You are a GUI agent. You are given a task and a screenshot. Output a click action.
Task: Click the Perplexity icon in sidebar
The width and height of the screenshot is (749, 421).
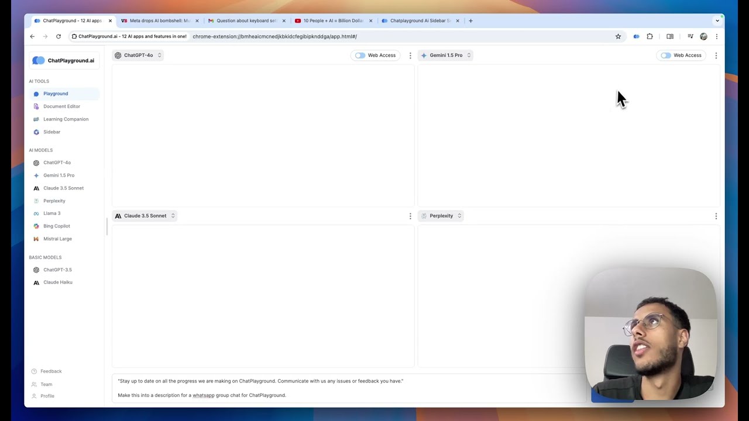(36, 201)
